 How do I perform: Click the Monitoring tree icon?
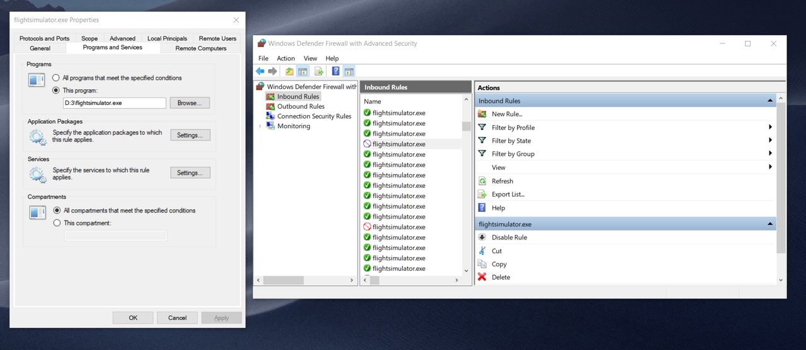coord(270,126)
